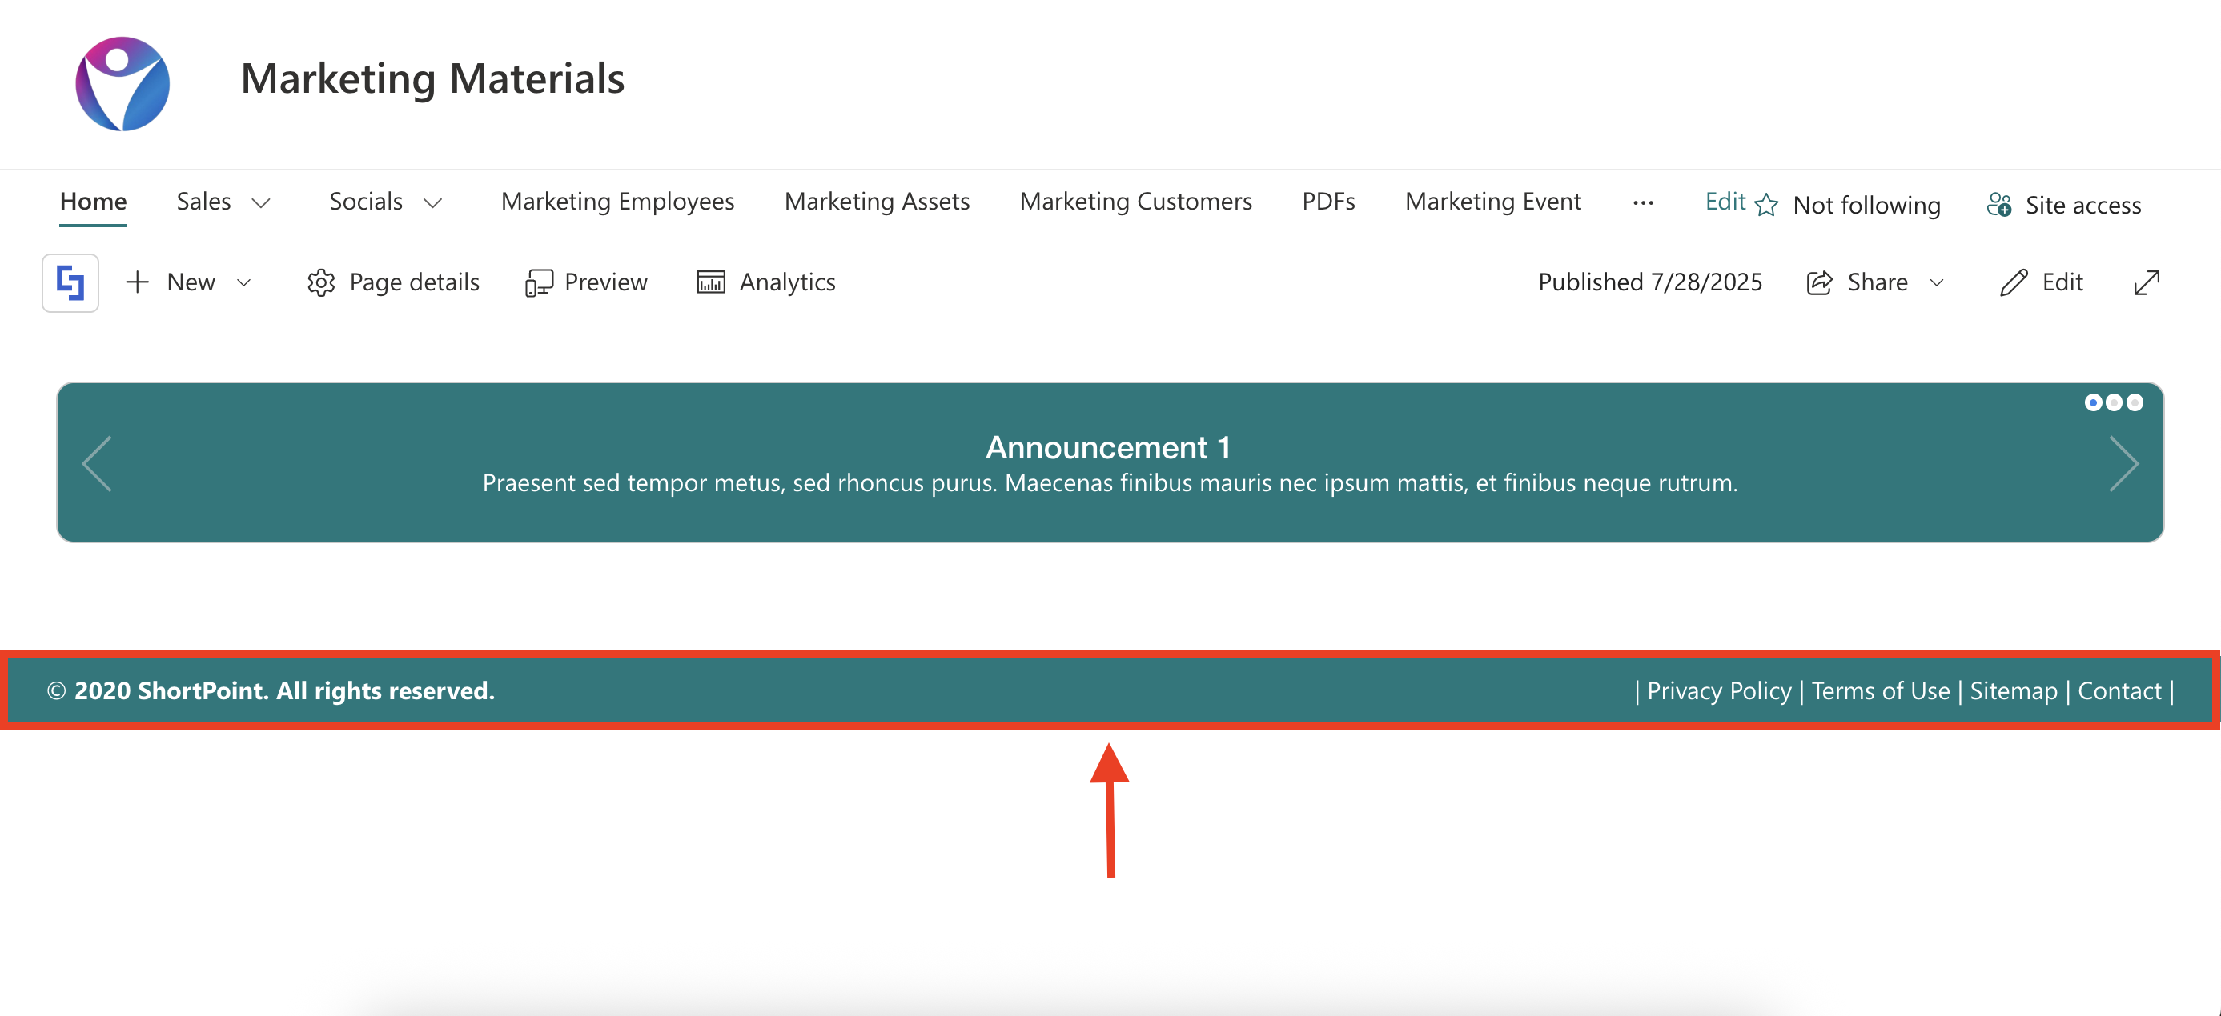Open Analytics chart icon
Image resolution: width=2221 pixels, height=1016 pixels.
710,282
